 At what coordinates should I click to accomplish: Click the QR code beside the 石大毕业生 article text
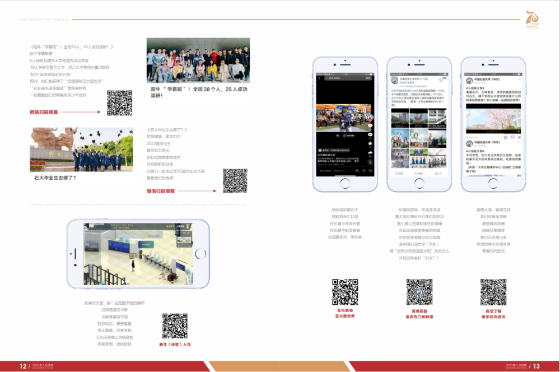coord(235,181)
